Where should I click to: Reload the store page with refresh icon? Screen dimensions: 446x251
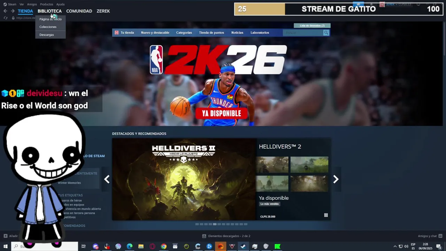[x=6, y=18]
